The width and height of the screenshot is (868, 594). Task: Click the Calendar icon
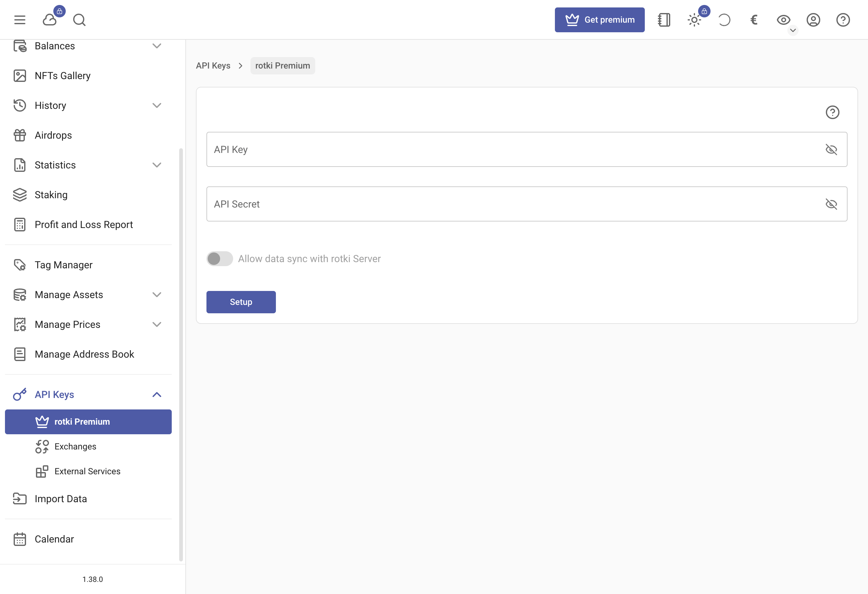[x=20, y=539]
